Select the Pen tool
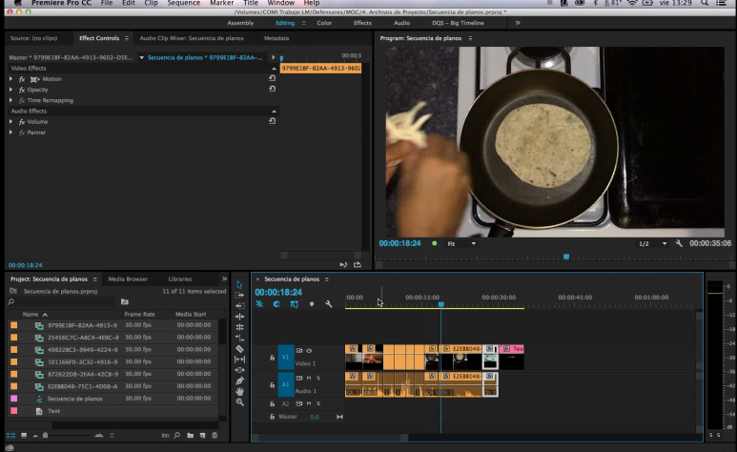The height and width of the screenshot is (452, 737). coord(239,380)
